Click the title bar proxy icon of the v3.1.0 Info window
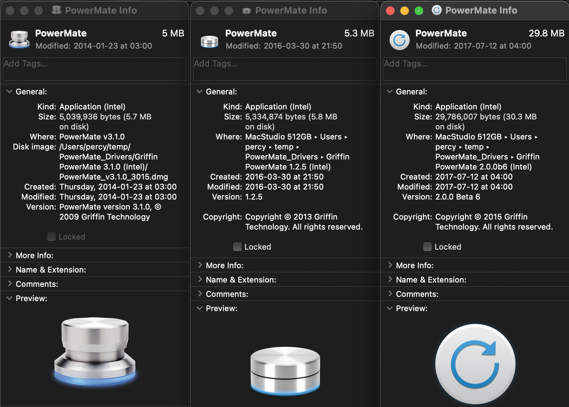This screenshot has height=407, width=569. [56, 10]
